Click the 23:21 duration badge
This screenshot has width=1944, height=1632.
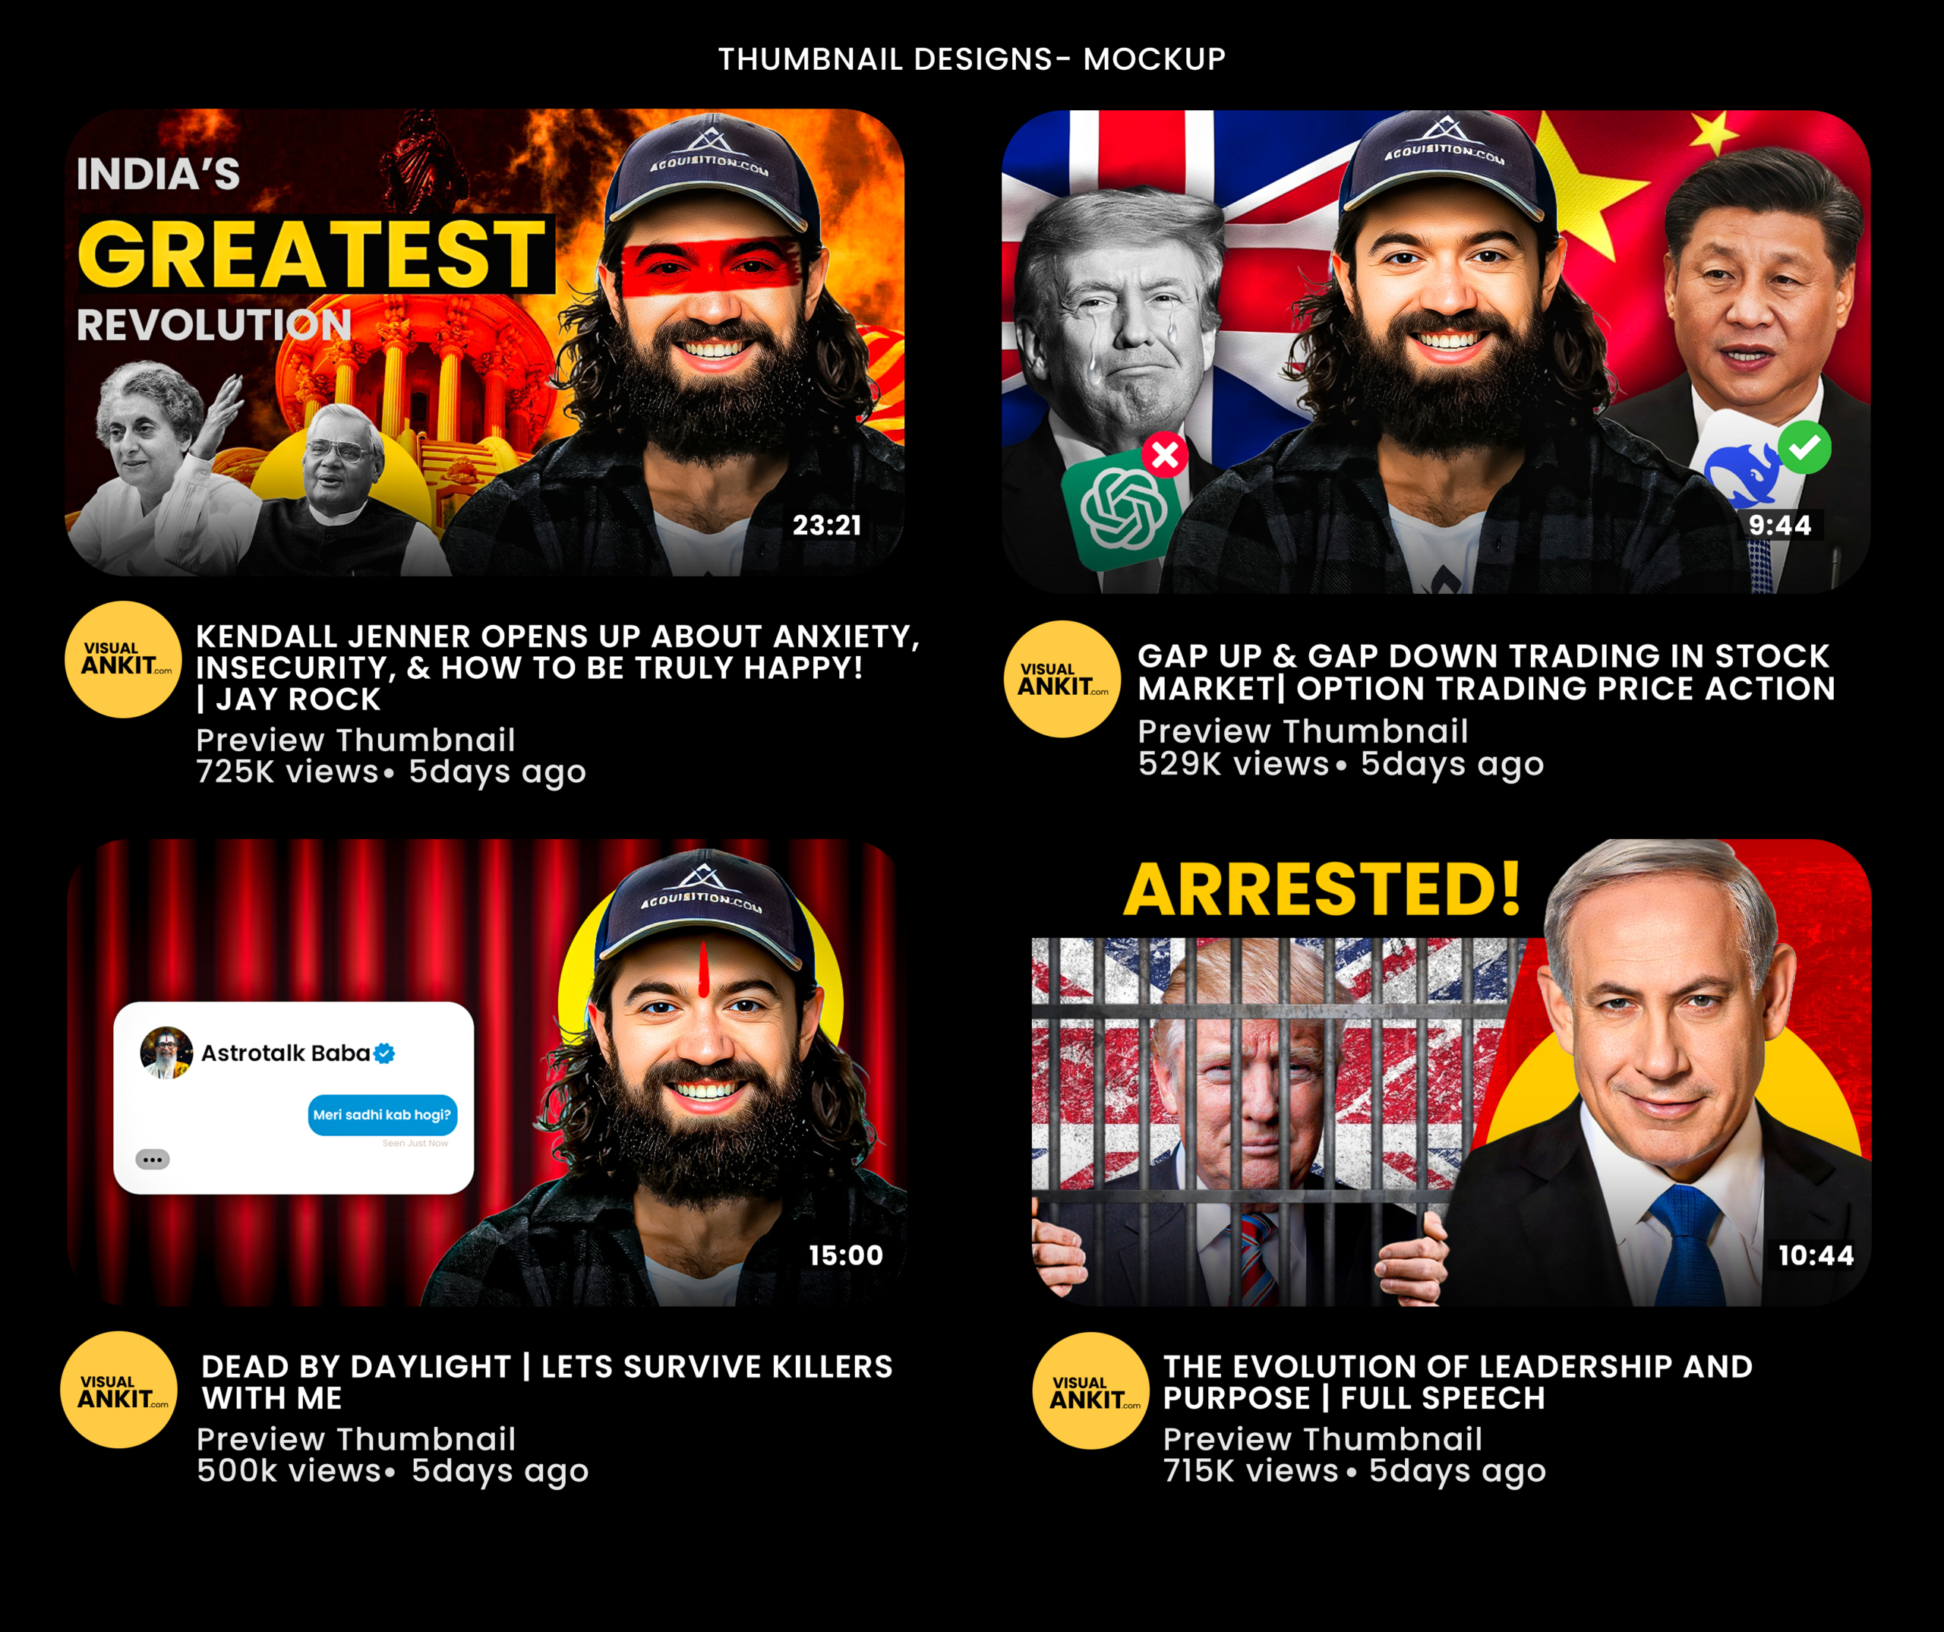827,526
